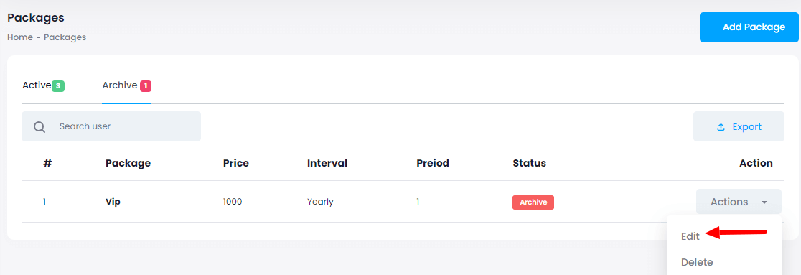The width and height of the screenshot is (801, 275).
Task: Click the Status column header
Action: click(529, 164)
